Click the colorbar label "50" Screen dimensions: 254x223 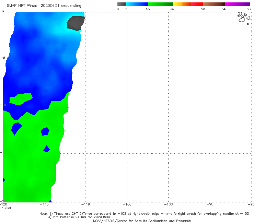click(x=203, y=9)
